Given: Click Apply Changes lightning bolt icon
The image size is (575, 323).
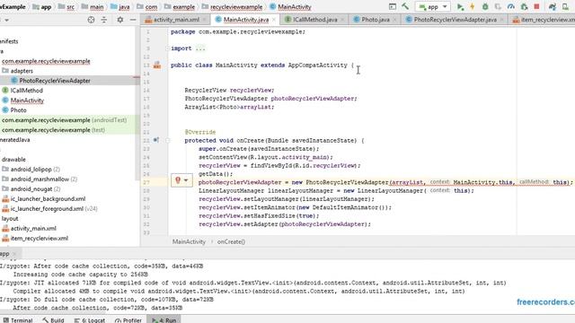Looking at the screenshot, I should point(473,6).
